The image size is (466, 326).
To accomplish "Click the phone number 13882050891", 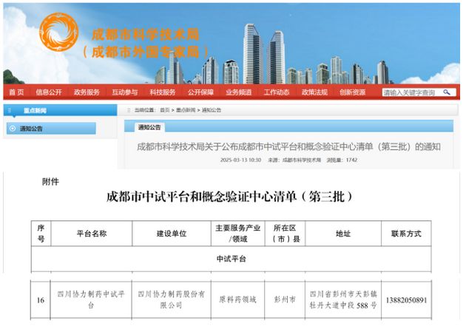I will pos(406,300).
